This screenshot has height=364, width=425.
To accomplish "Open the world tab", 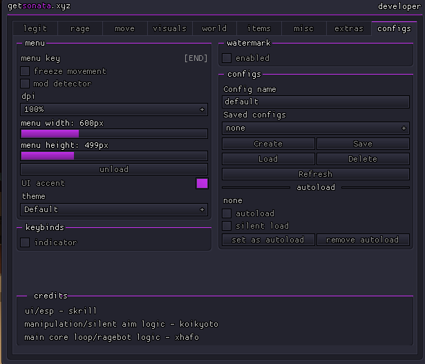I will coord(214,28).
